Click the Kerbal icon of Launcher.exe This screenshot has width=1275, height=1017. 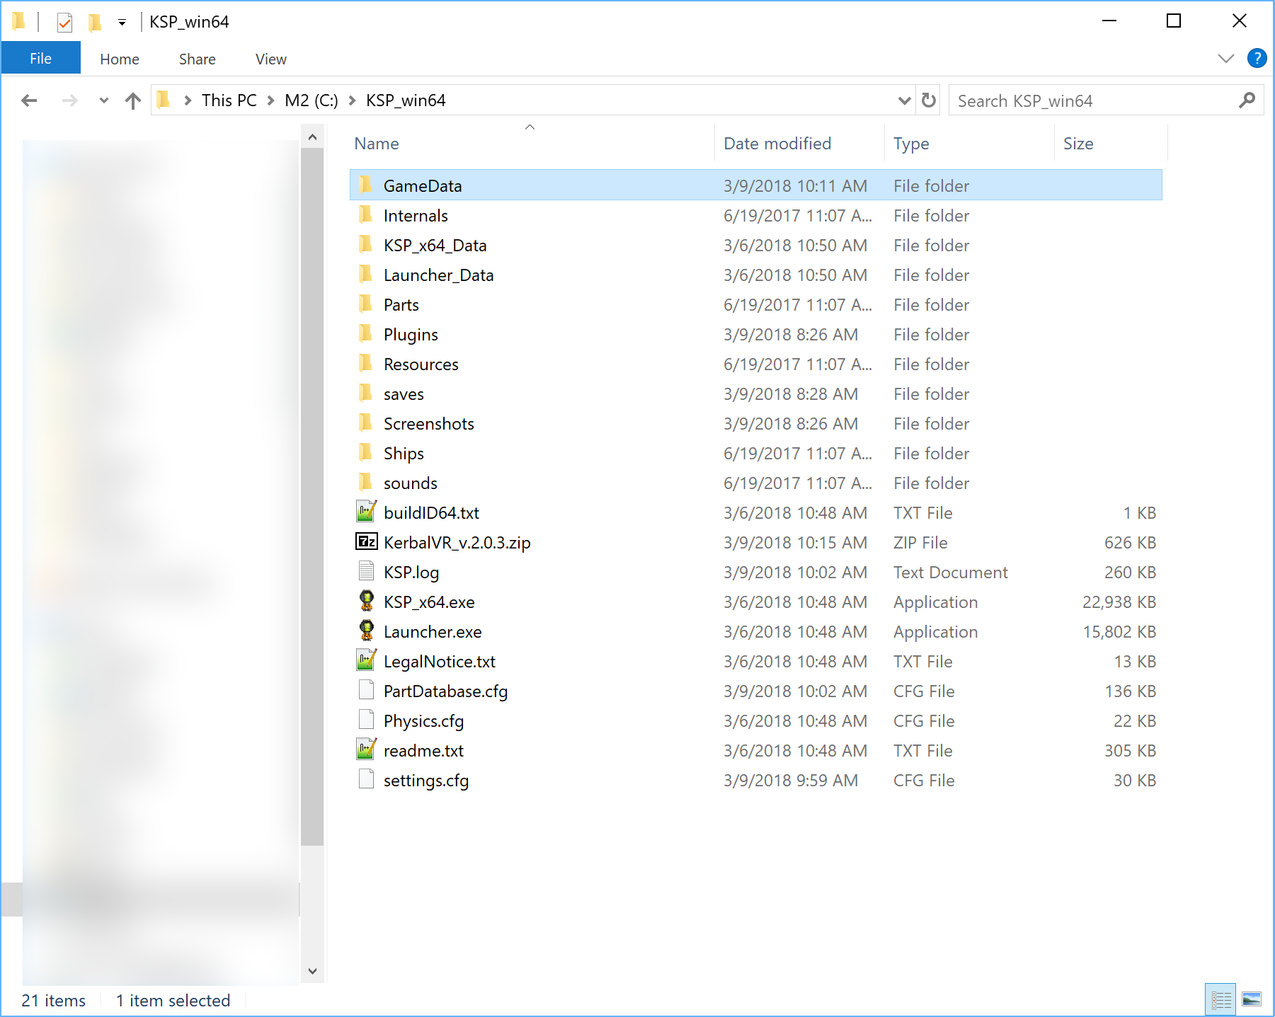pyautogui.click(x=366, y=631)
